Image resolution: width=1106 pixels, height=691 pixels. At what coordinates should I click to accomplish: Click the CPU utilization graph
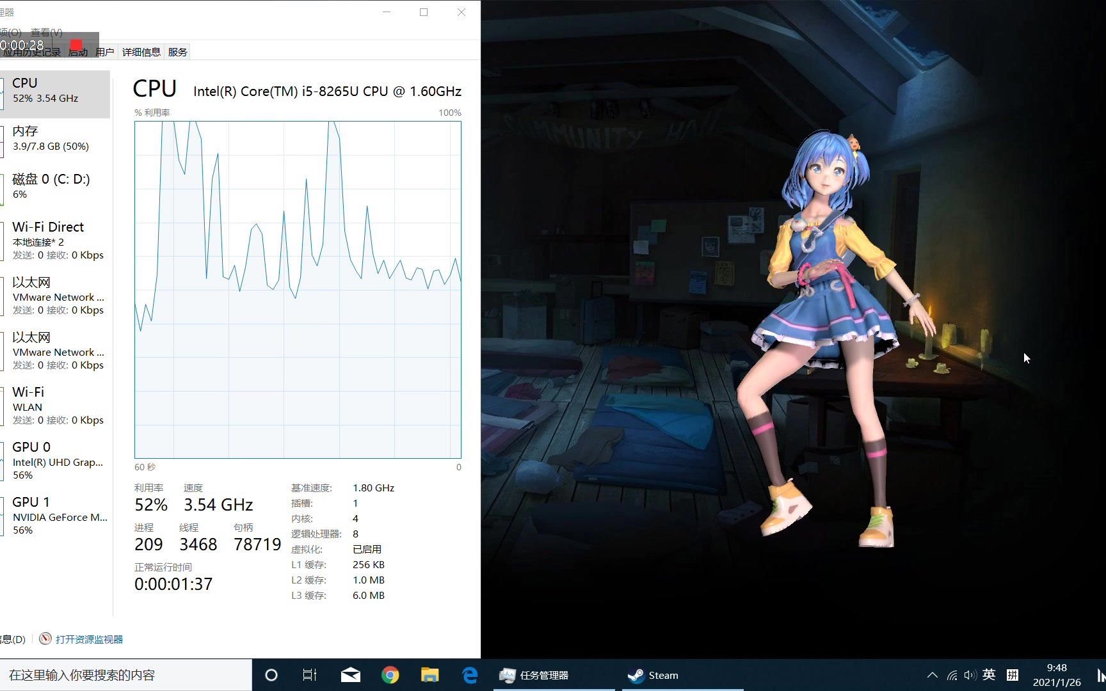point(298,289)
